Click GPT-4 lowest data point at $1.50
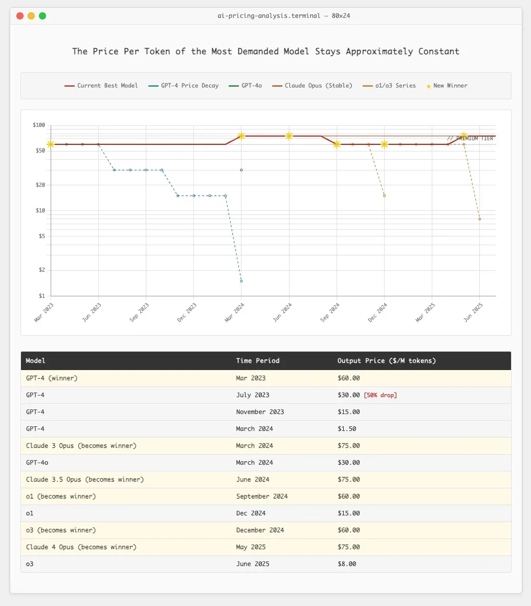This screenshot has height=606, width=531. coord(241,281)
